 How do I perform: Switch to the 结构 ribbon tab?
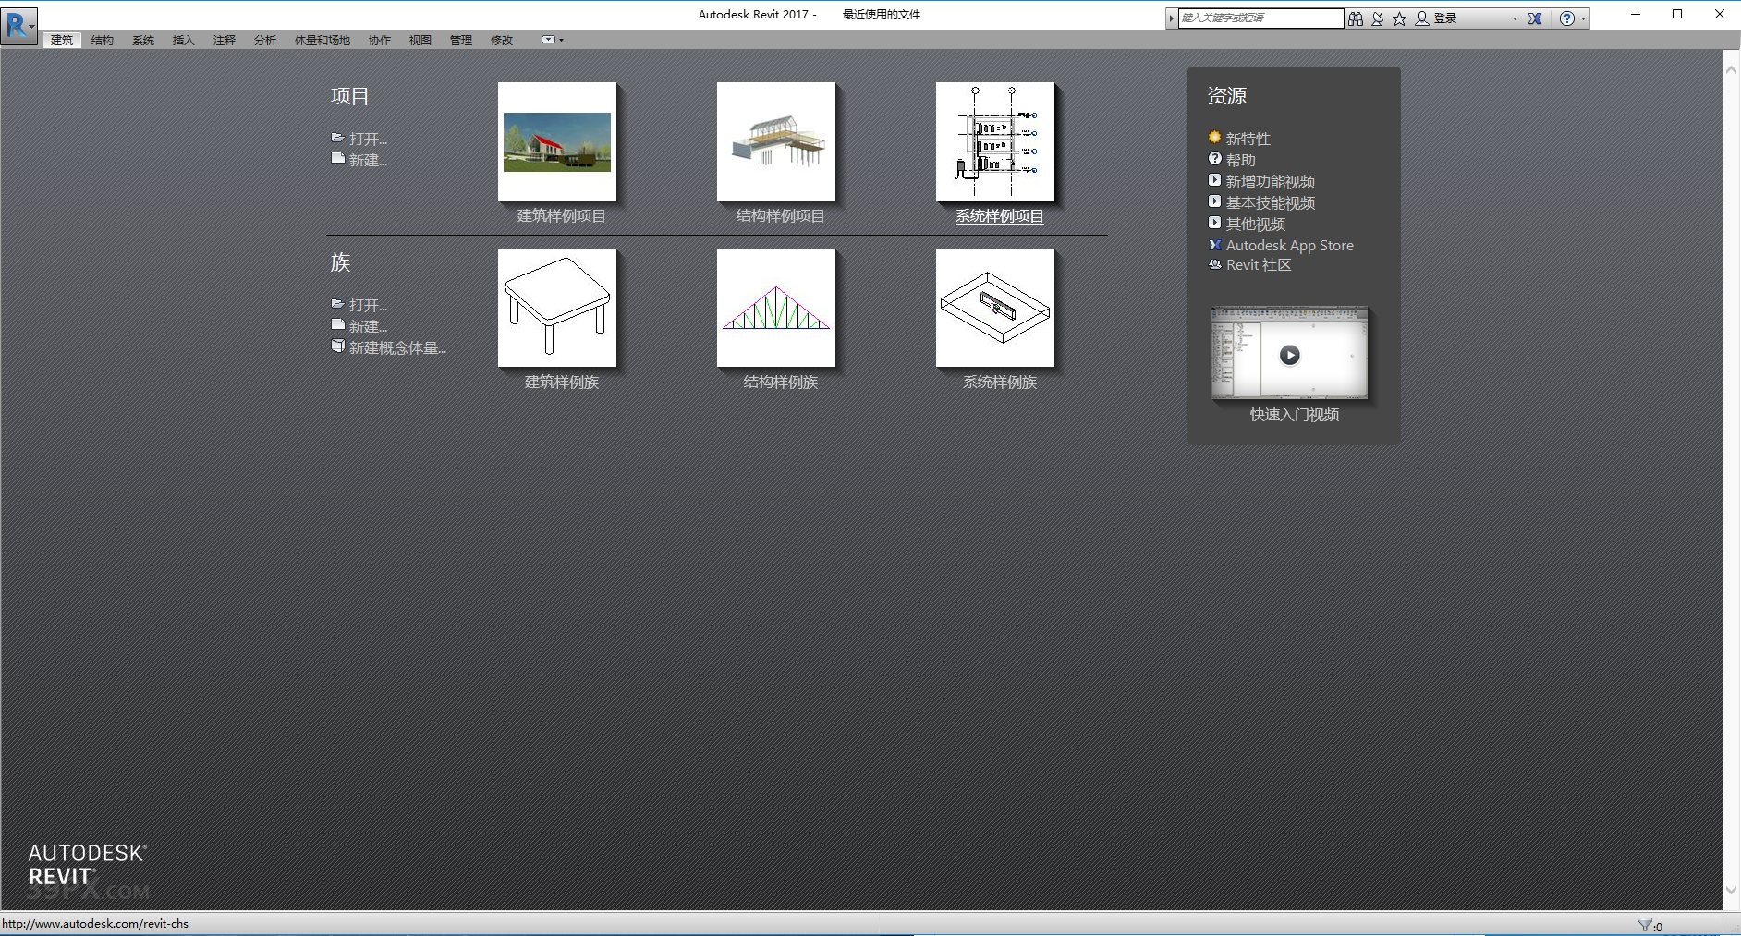point(103,41)
